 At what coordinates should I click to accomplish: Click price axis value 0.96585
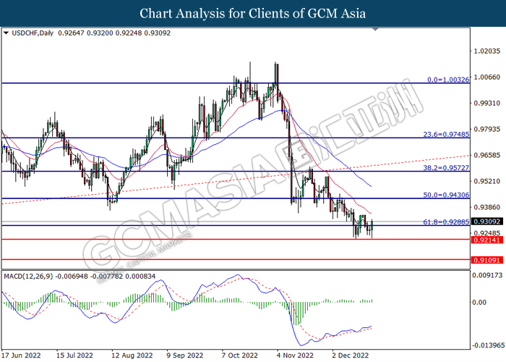coord(487,155)
